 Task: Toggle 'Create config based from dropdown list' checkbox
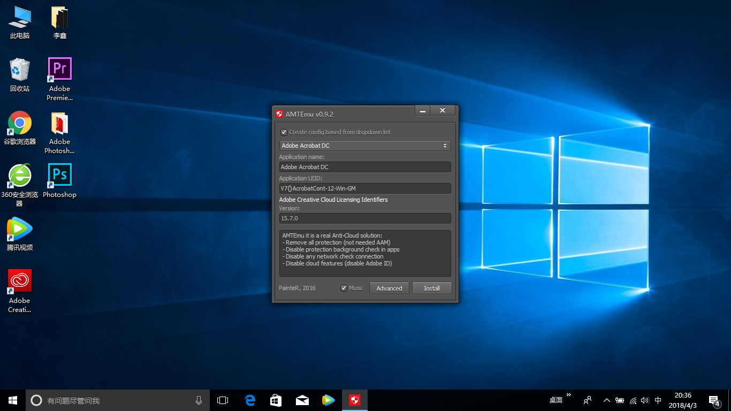point(284,132)
